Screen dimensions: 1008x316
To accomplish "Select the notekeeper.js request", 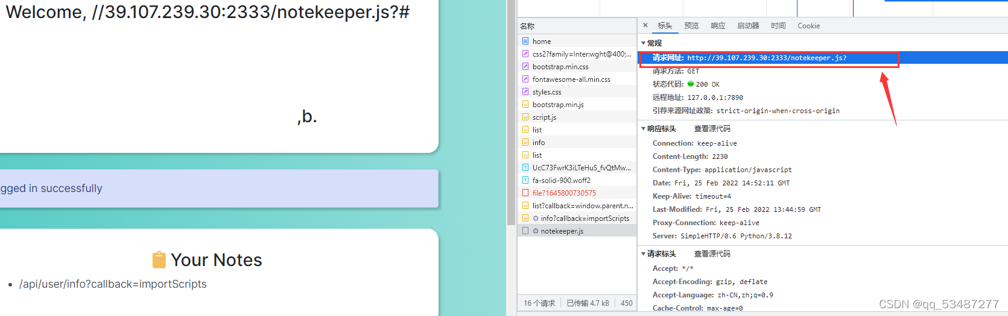I will click(x=577, y=231).
